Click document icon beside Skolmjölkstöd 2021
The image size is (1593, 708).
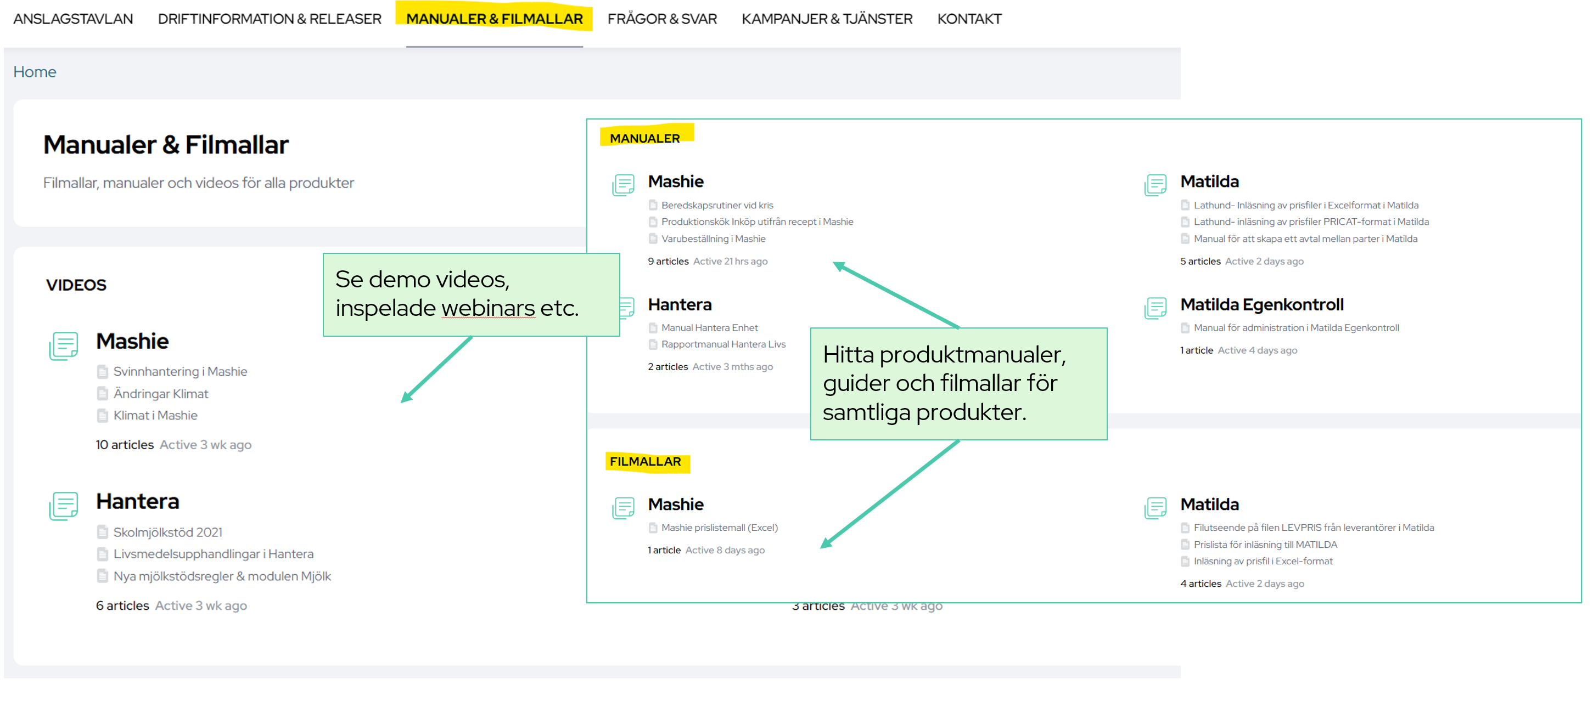[103, 532]
